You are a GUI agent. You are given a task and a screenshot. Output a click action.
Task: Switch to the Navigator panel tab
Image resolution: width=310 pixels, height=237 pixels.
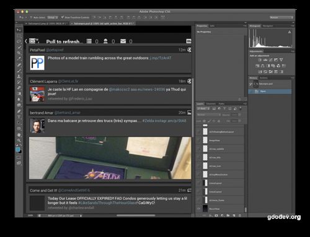268,26
